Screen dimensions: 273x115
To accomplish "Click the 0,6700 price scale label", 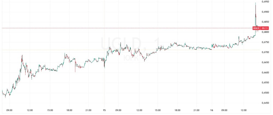I will [x=265, y=52].
